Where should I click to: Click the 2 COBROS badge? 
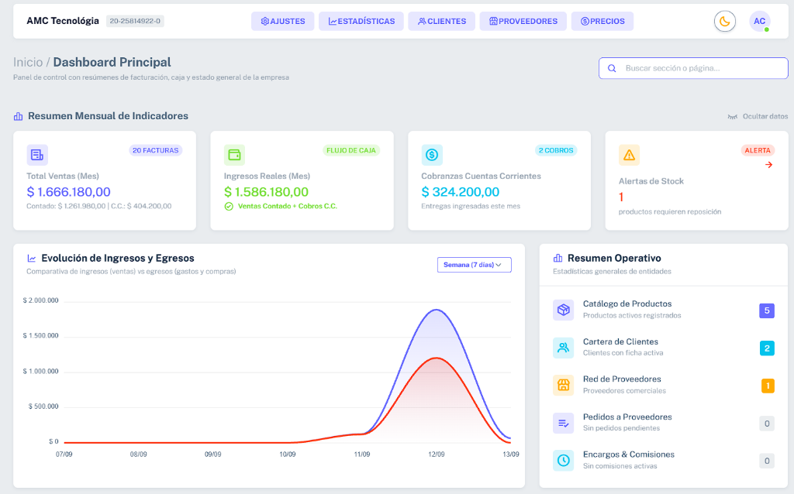coord(556,150)
